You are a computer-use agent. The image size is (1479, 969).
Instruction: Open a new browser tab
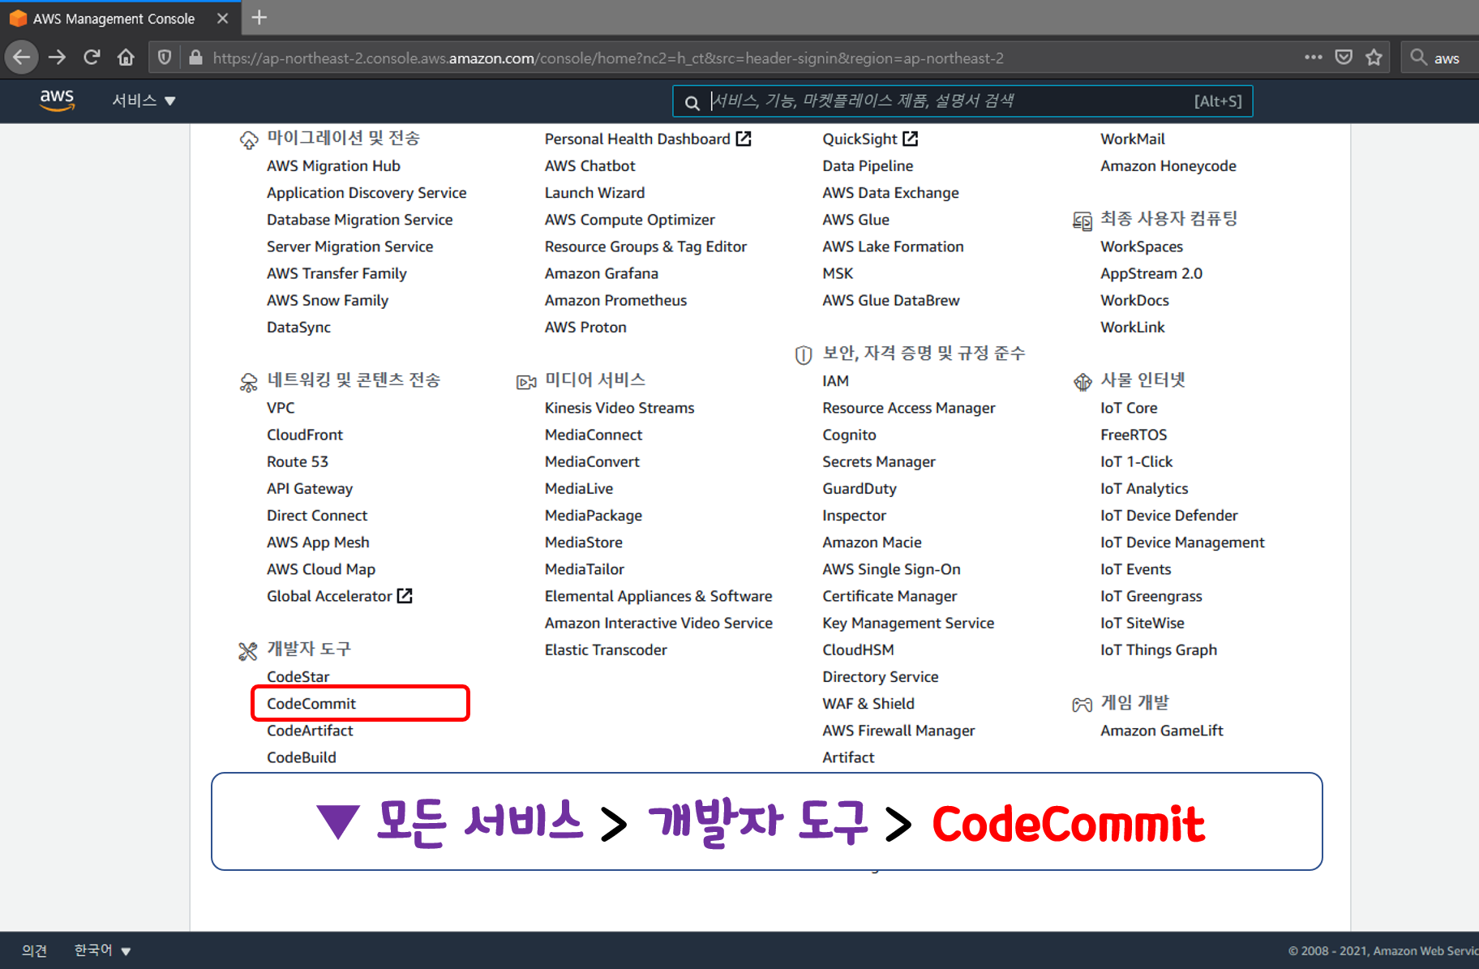pyautogui.click(x=259, y=17)
